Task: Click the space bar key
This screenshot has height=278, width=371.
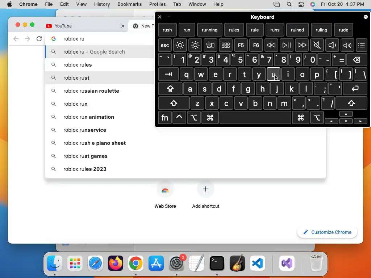Action: 255,118
